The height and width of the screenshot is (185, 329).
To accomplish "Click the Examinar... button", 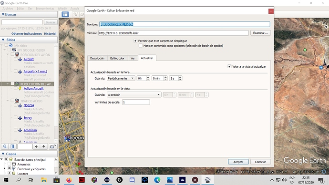I will coord(260,33).
